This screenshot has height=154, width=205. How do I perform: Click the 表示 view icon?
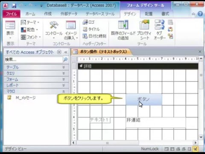[10, 25]
